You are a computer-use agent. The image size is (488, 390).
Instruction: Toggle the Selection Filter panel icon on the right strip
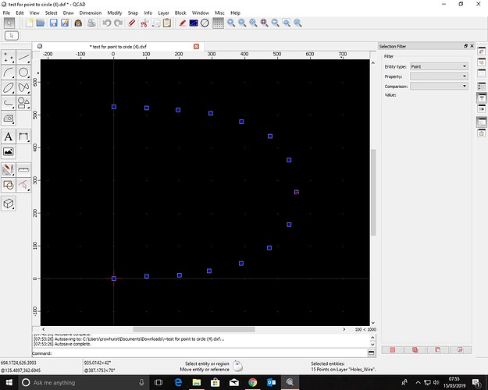482,98
